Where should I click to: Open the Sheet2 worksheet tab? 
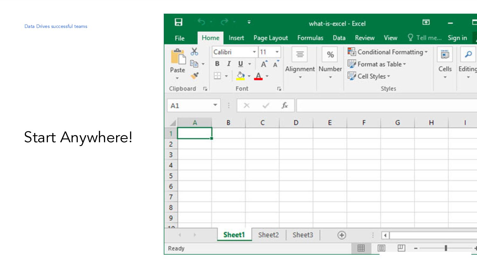pyautogui.click(x=268, y=235)
